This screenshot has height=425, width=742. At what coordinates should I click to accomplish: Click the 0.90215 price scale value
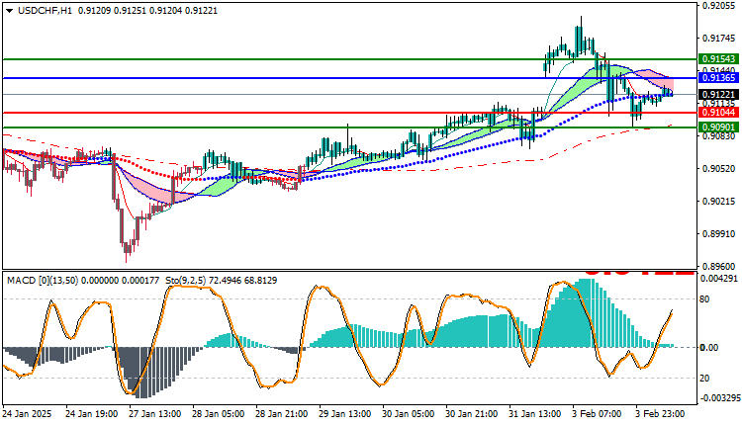719,202
